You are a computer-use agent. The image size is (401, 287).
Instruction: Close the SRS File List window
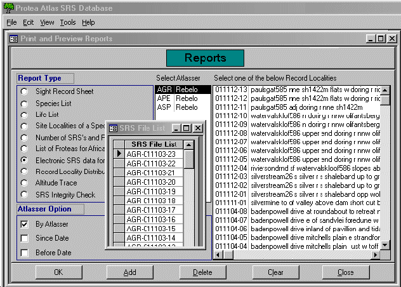point(198,128)
